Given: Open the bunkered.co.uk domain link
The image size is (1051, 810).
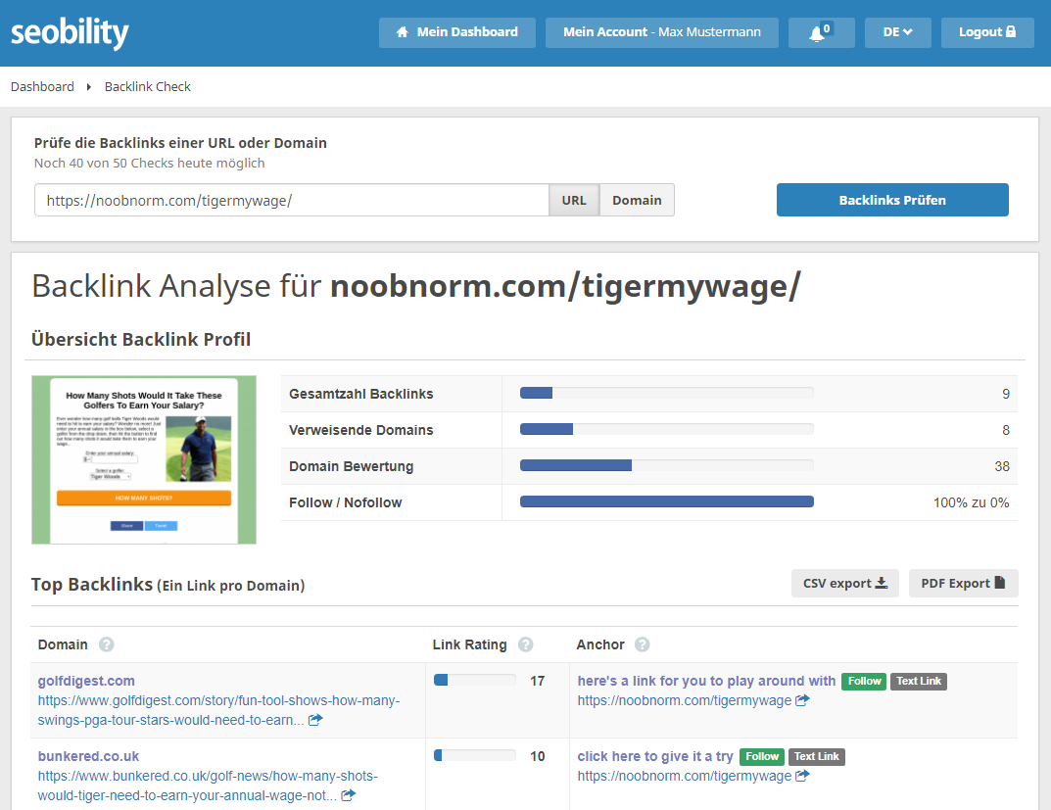Looking at the screenshot, I should [88, 756].
